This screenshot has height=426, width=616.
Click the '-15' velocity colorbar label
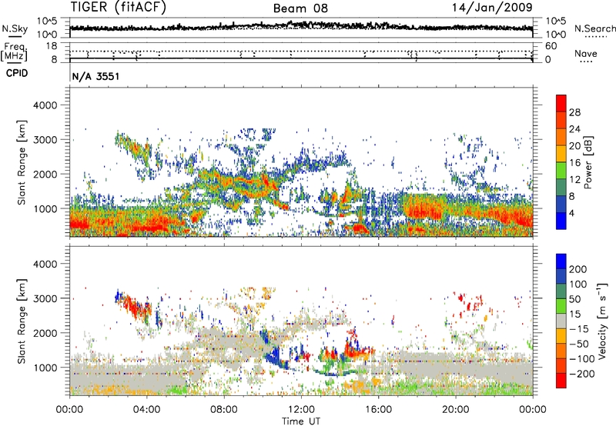coord(579,329)
